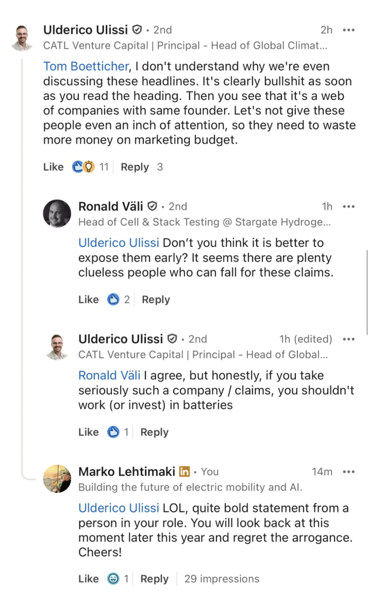
Task: Reply to Ulderico's top comment
Action: [x=135, y=167]
